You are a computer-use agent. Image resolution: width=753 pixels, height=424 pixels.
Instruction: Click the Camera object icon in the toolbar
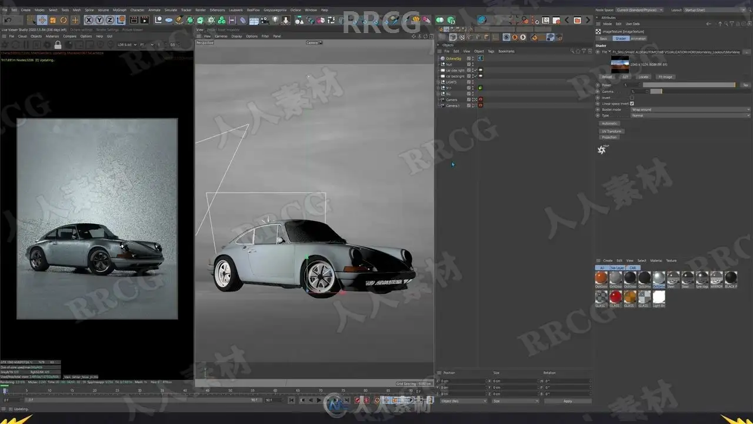click(x=264, y=20)
